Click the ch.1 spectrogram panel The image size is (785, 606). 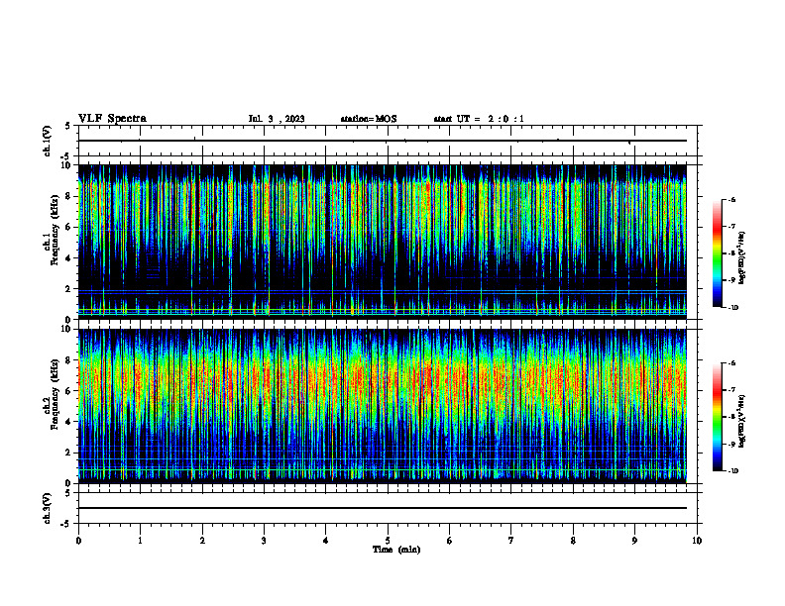click(382, 242)
